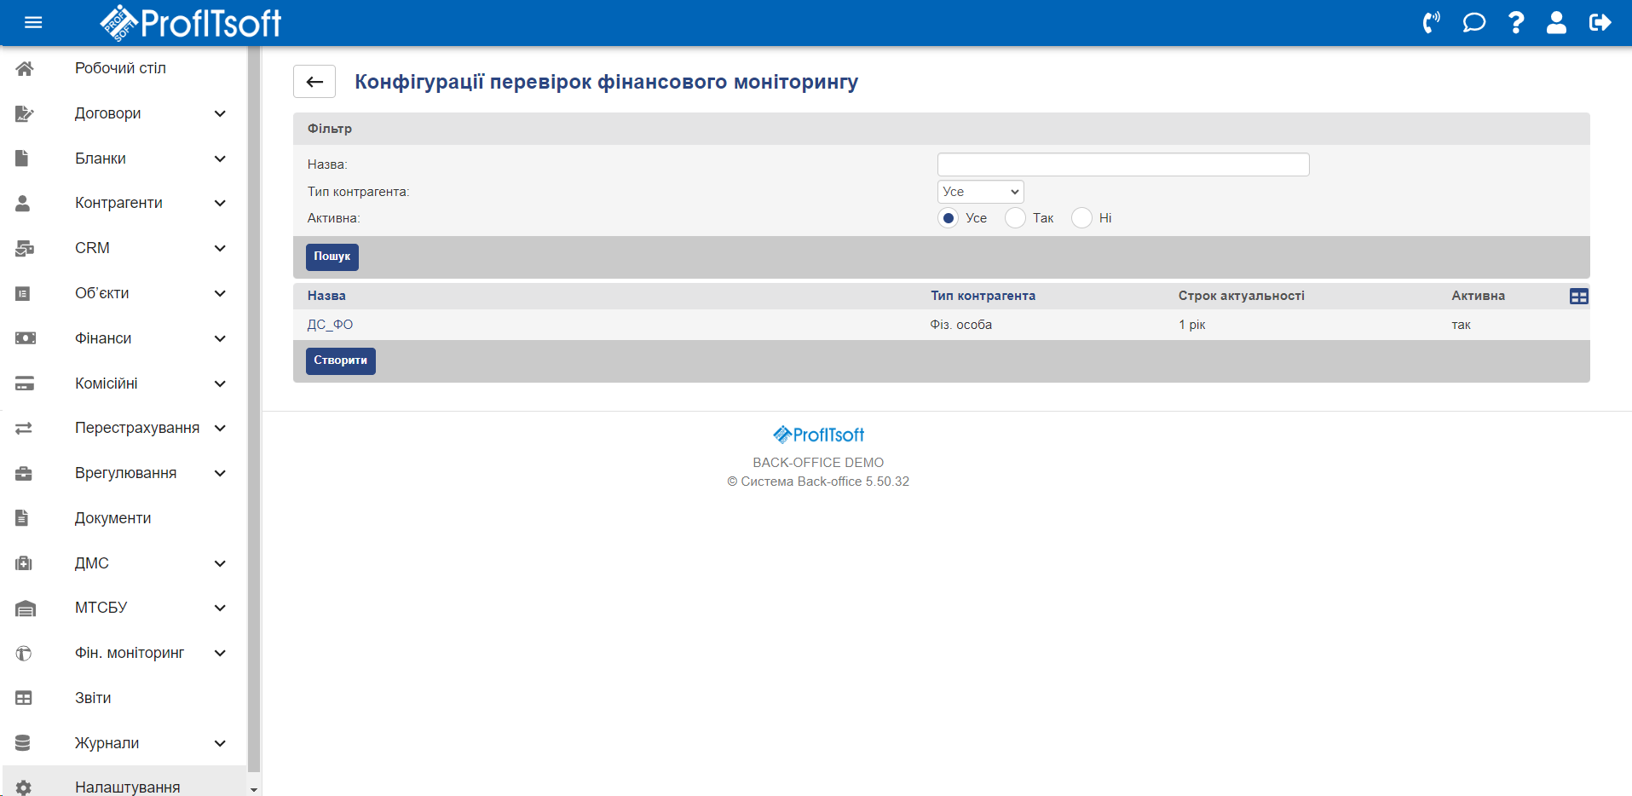This screenshot has height=796, width=1632.
Task: Select the 'Так' radio button
Action: pyautogui.click(x=1015, y=218)
